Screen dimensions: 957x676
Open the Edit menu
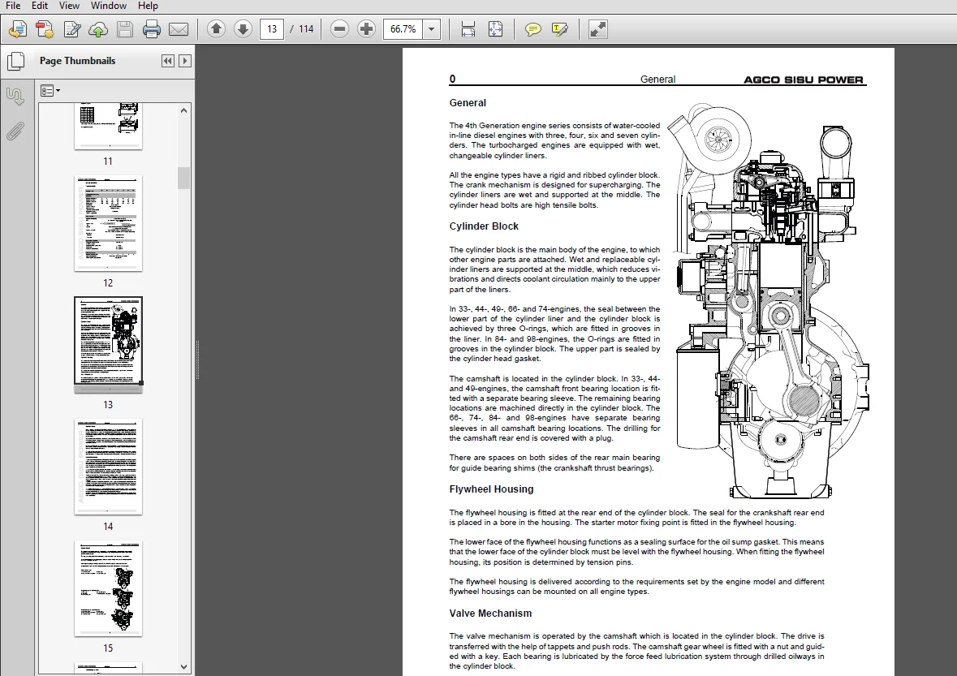[x=40, y=6]
